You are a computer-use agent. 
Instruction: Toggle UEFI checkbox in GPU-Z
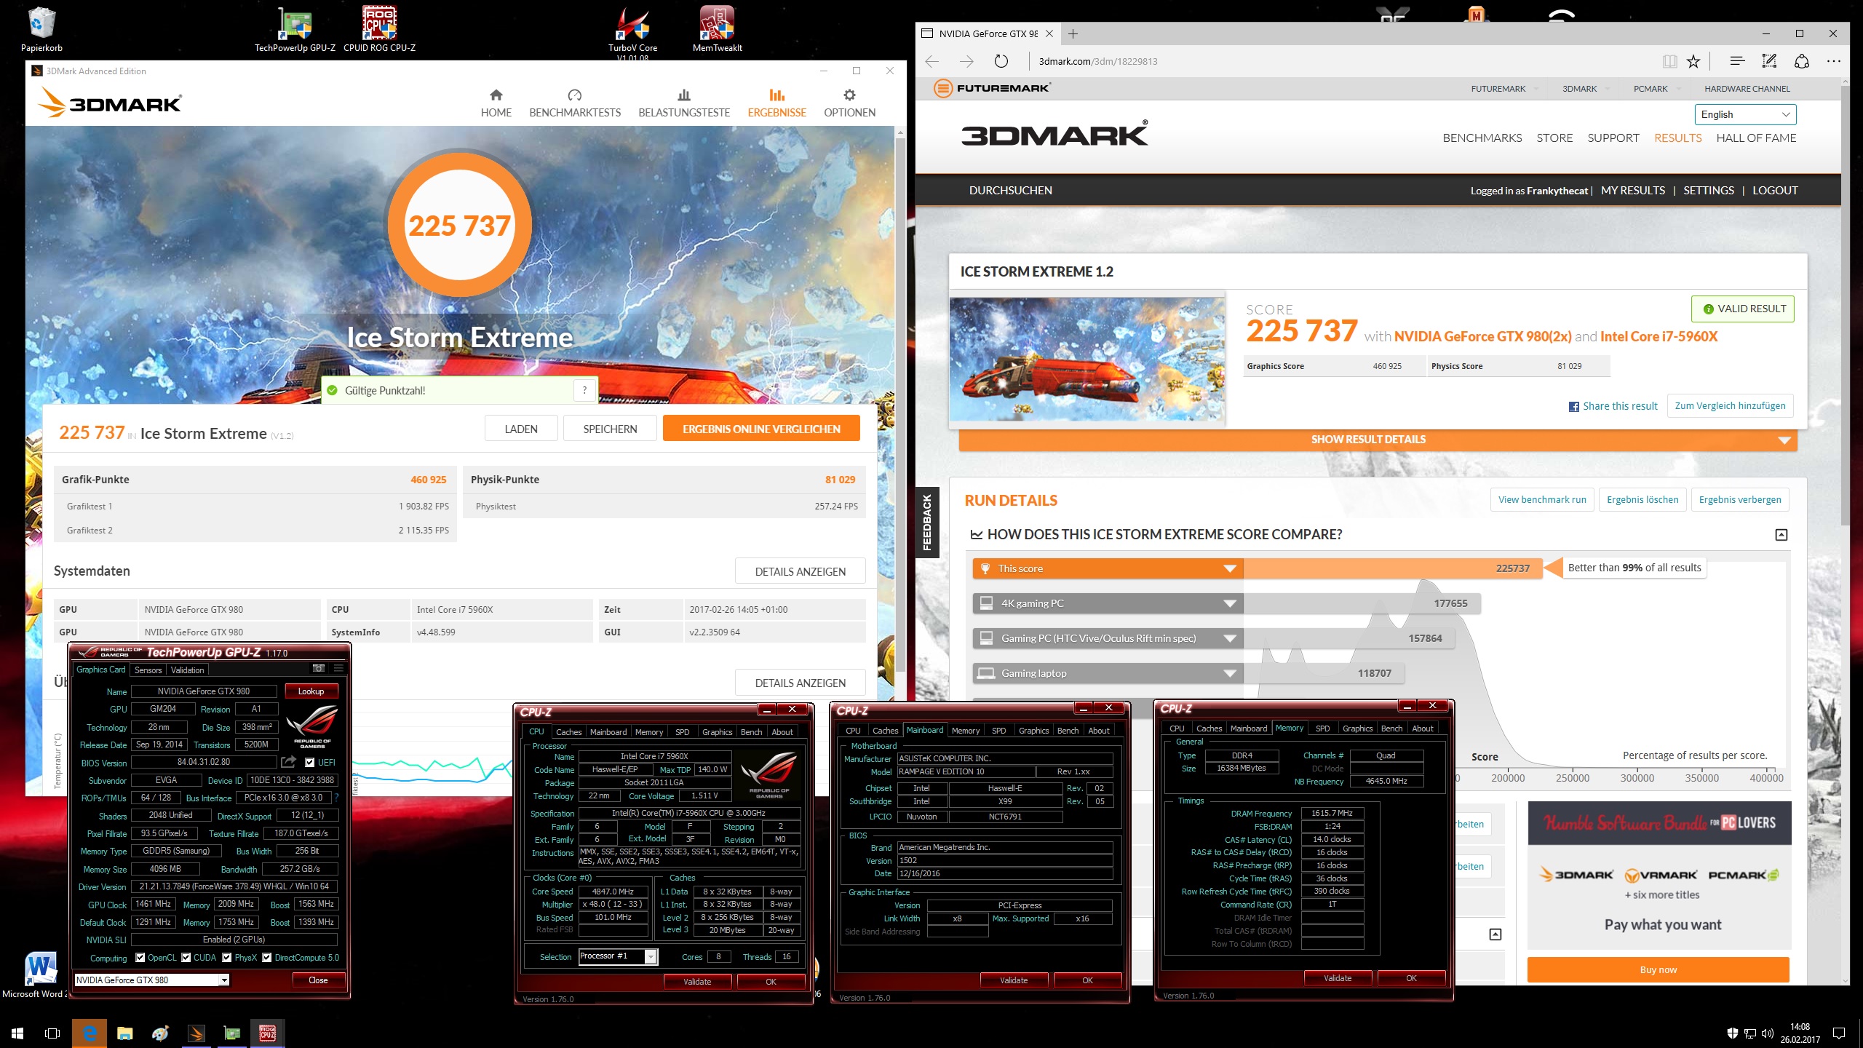pyautogui.click(x=310, y=762)
